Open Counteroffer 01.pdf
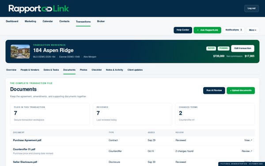This screenshot has height=166, width=265. click(24, 150)
